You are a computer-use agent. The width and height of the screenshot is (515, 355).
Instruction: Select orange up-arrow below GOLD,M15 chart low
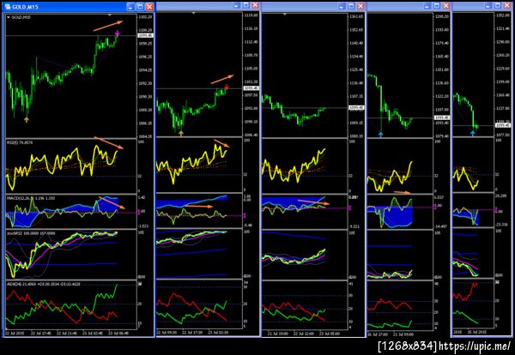click(x=27, y=120)
